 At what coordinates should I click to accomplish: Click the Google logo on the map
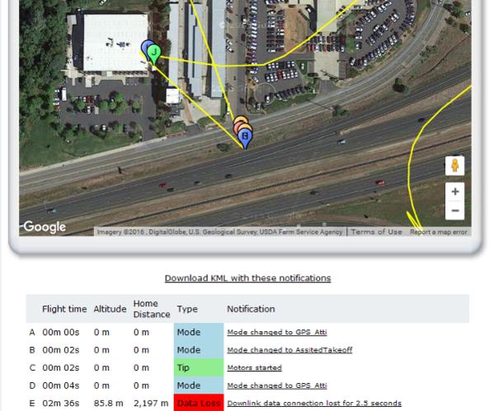click(x=45, y=227)
